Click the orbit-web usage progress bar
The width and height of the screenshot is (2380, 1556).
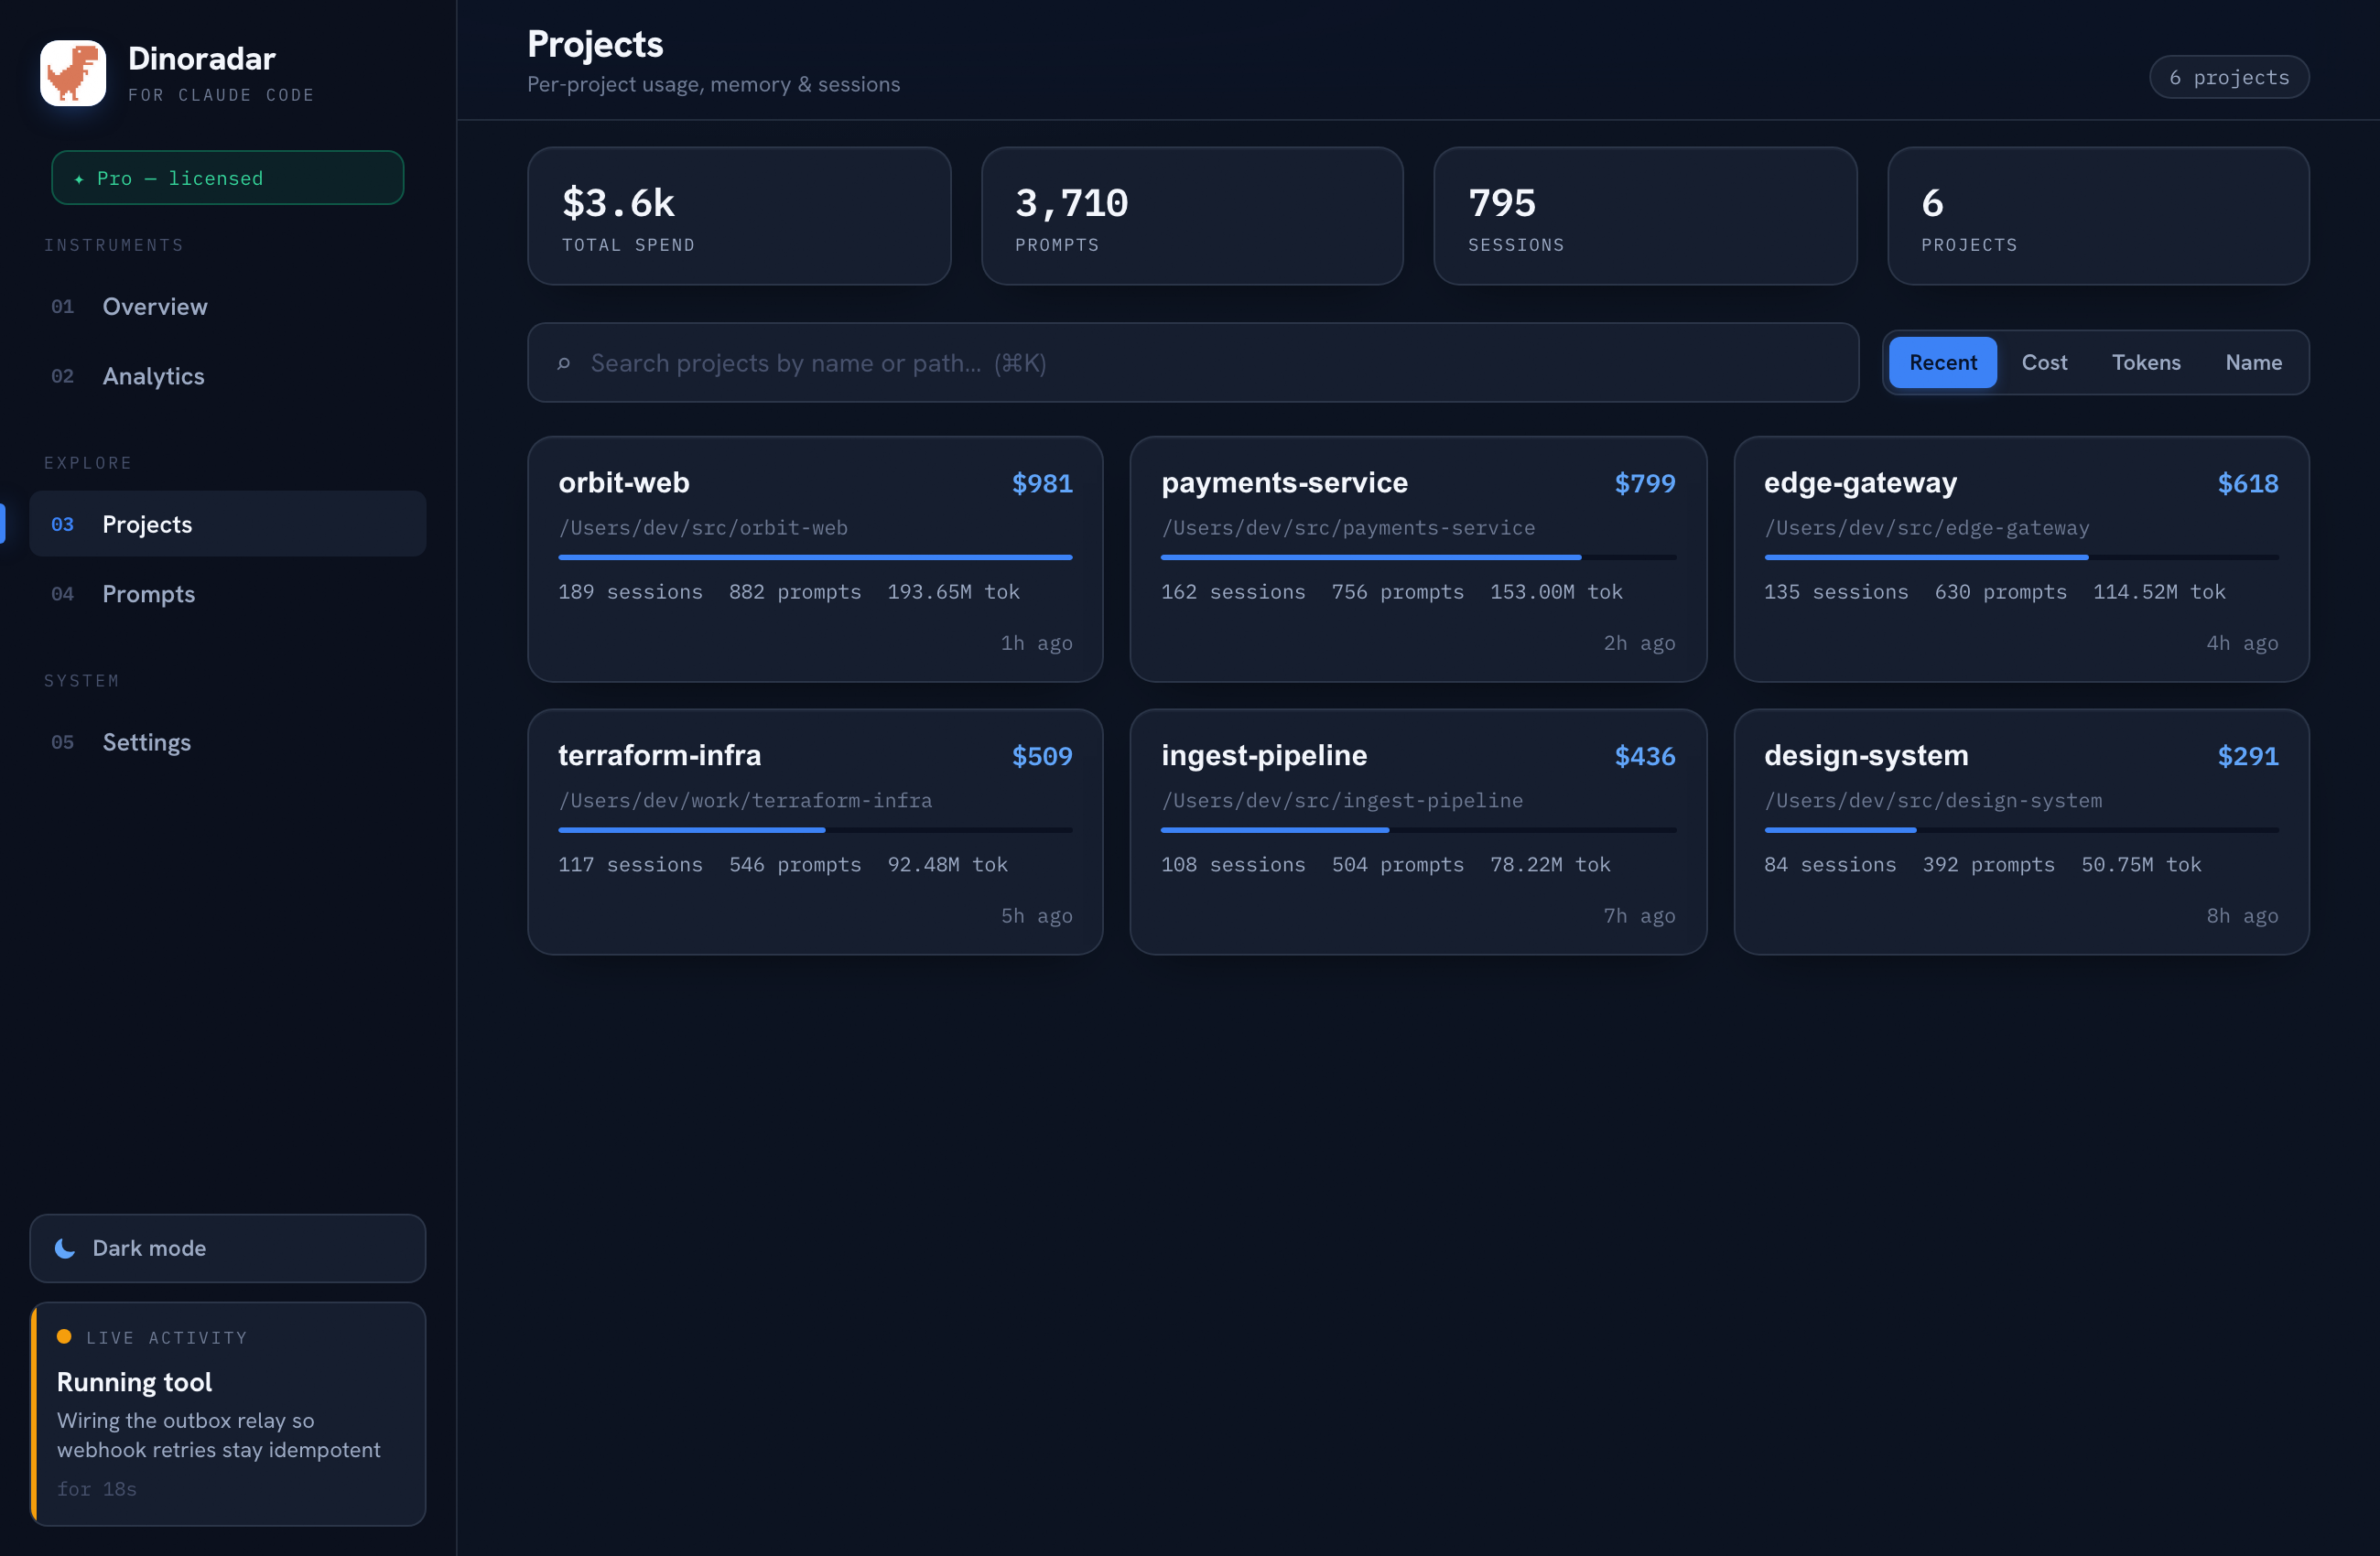coord(815,557)
